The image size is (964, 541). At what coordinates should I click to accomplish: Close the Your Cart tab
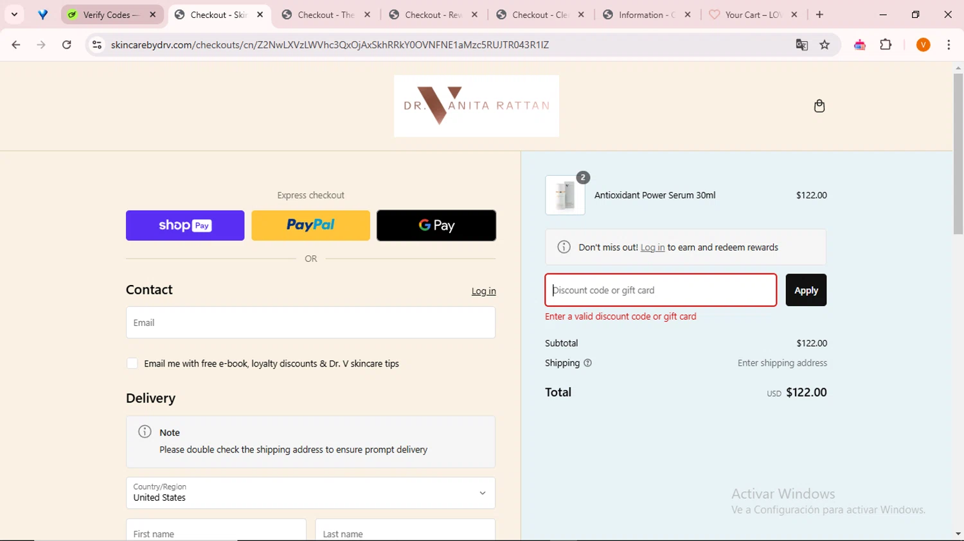pyautogui.click(x=794, y=15)
